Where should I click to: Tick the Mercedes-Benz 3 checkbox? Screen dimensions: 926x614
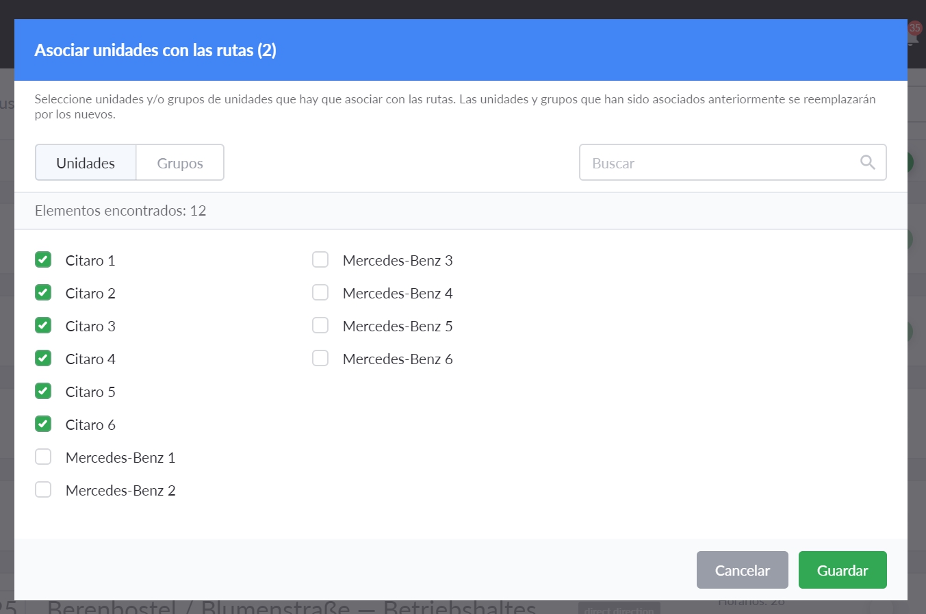pyautogui.click(x=320, y=260)
